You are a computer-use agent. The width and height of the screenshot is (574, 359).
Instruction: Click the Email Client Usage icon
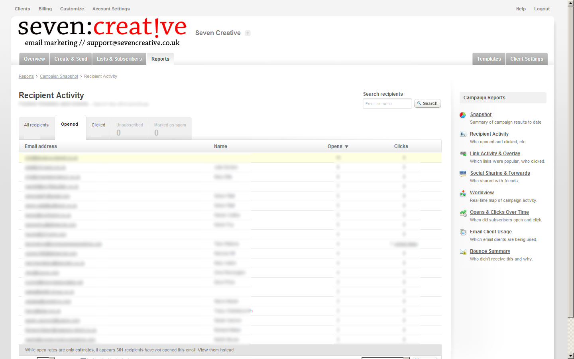[x=463, y=232]
